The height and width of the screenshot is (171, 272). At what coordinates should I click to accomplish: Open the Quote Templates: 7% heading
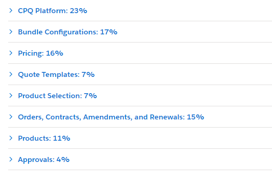click(56, 75)
